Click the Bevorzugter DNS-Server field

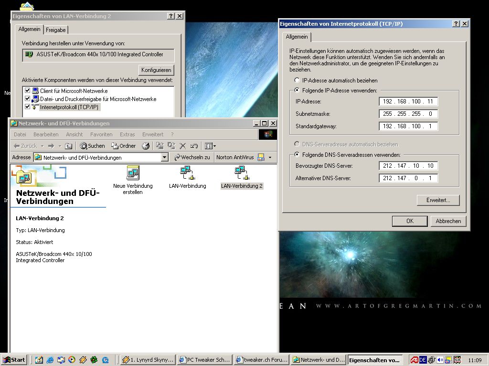408,166
